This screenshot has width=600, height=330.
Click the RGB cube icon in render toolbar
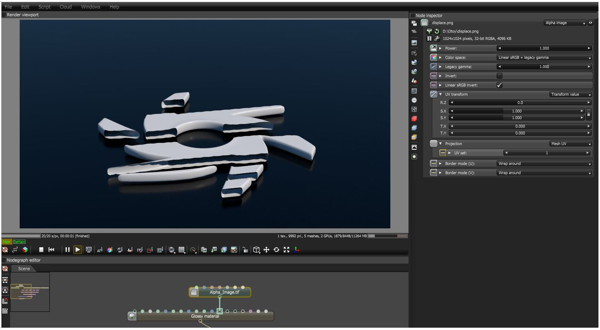click(25, 250)
